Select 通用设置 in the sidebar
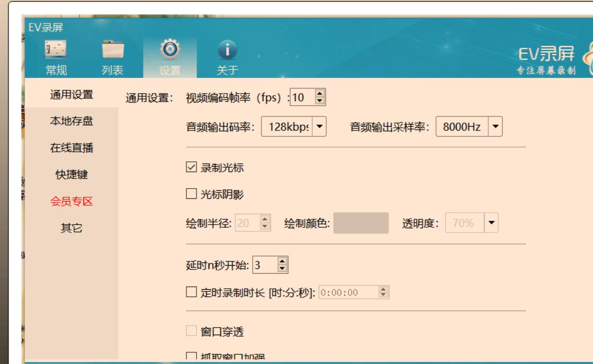This screenshot has width=593, height=364. 71,95
